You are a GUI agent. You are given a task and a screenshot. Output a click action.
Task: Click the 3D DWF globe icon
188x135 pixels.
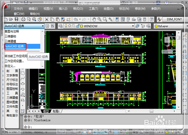click(40, 19)
